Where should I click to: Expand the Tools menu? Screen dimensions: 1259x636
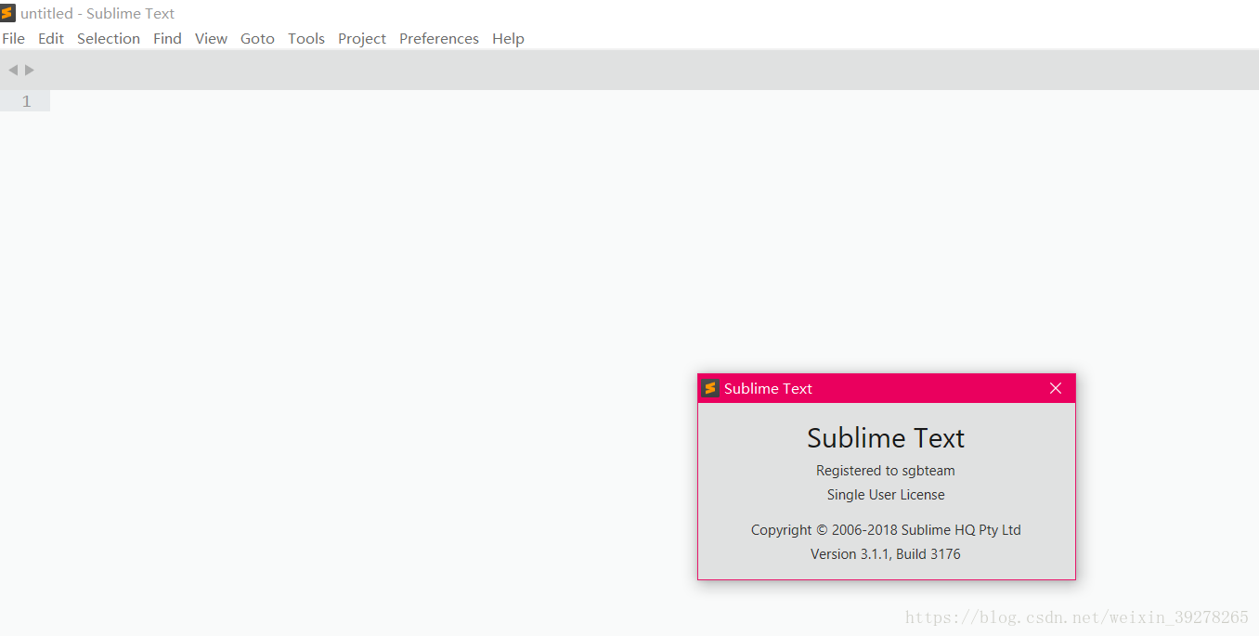[x=306, y=38]
